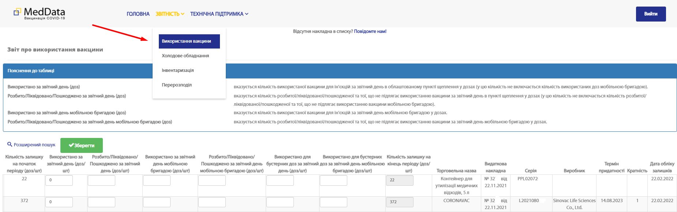Click the MedData logo icon

(17, 12)
